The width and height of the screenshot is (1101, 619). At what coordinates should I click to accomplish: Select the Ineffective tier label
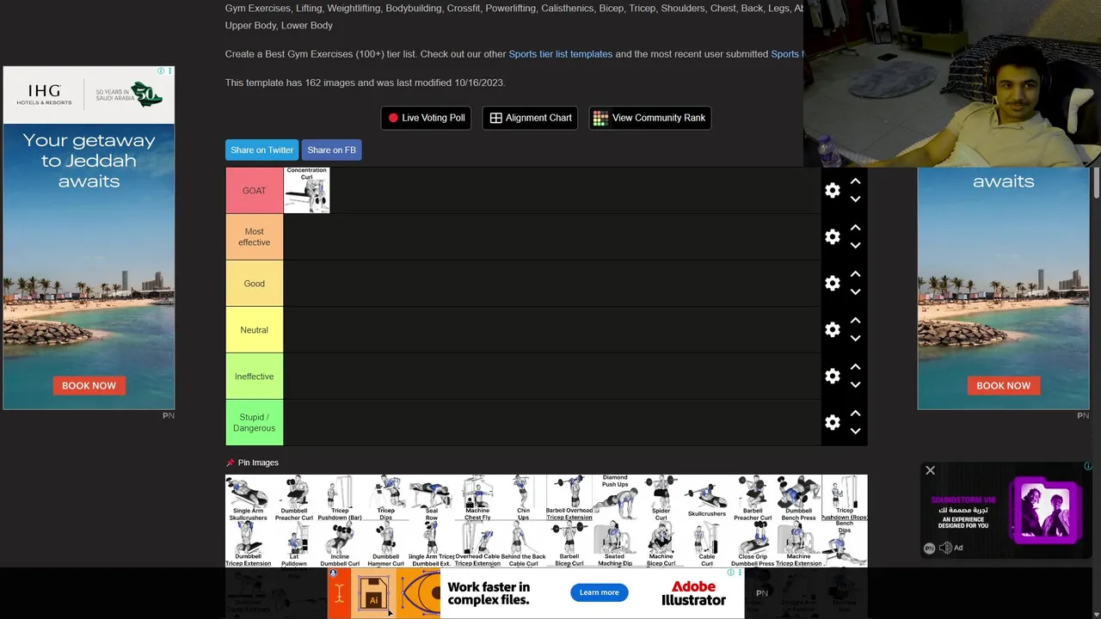click(x=255, y=377)
